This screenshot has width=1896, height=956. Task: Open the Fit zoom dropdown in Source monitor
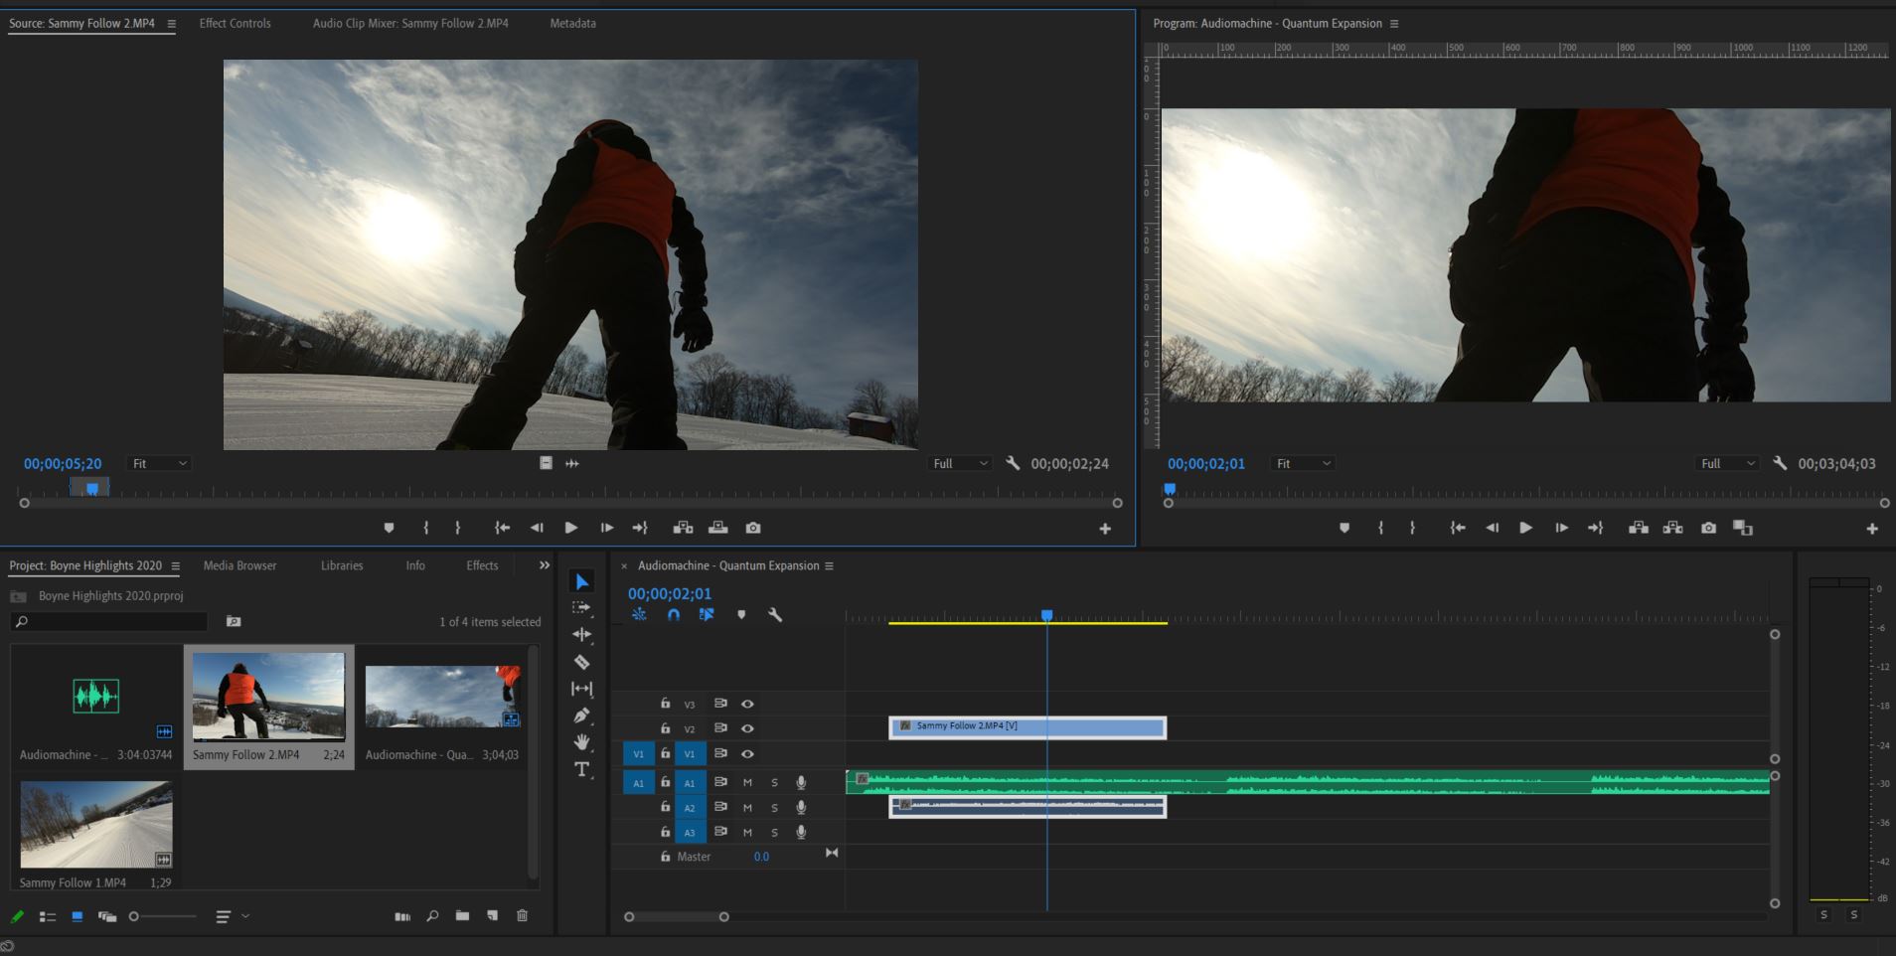pyautogui.click(x=158, y=463)
